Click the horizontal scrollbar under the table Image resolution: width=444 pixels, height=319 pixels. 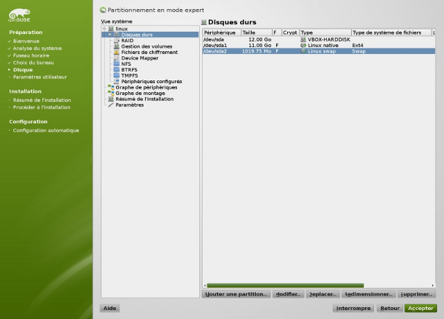coord(284,285)
